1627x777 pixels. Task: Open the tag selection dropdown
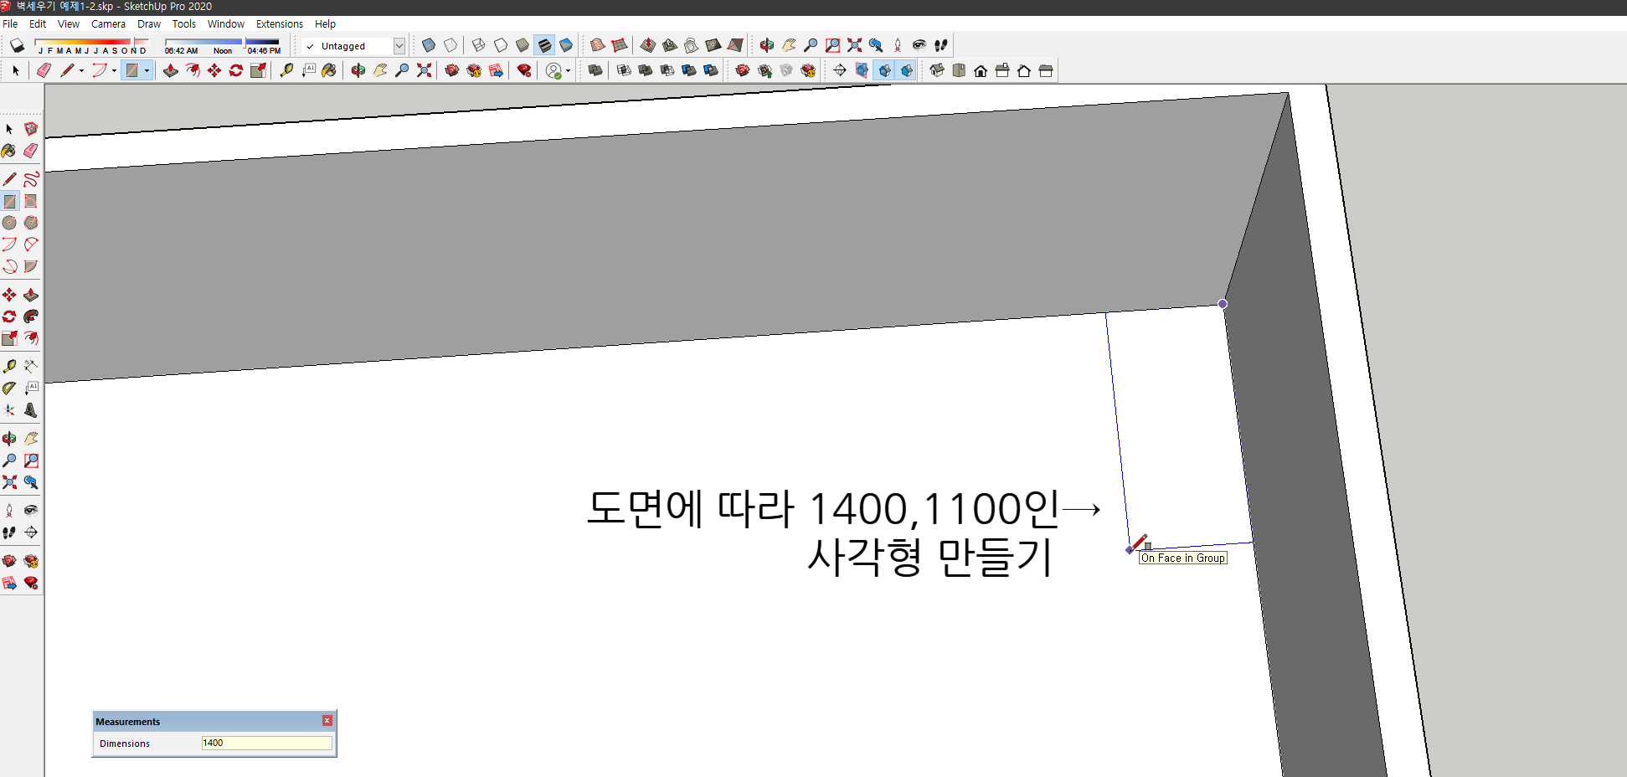coord(400,46)
